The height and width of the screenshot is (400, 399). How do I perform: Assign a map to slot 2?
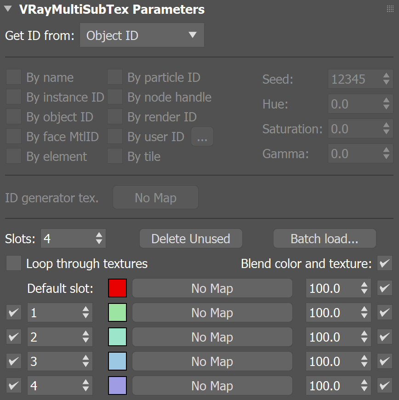212,337
